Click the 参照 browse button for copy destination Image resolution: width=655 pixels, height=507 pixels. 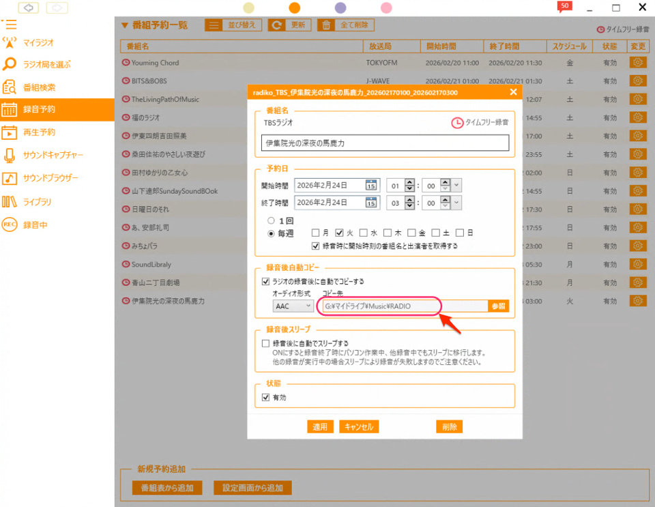(x=499, y=306)
